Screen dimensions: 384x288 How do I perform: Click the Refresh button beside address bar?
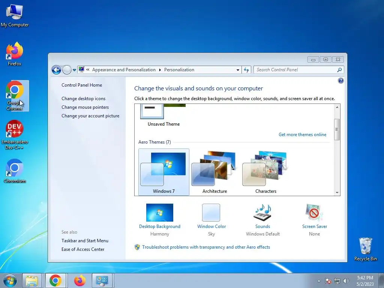[246, 70]
